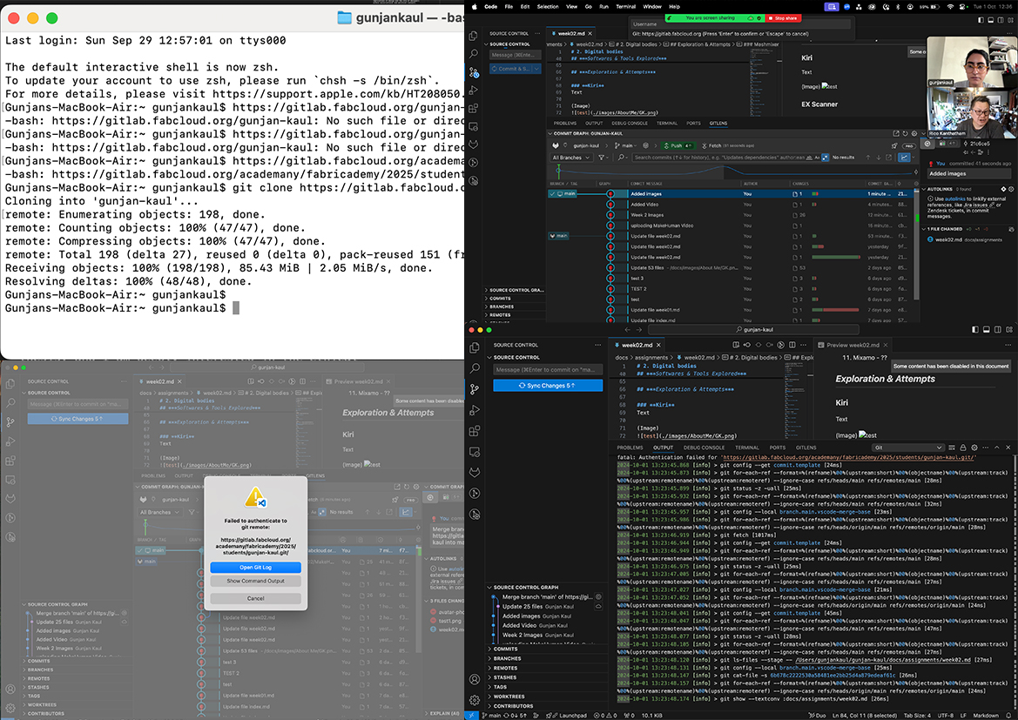Viewport: 1018px width, 720px height.
Task: Click Show Command Output in authentication dialog
Action: pyautogui.click(x=256, y=581)
